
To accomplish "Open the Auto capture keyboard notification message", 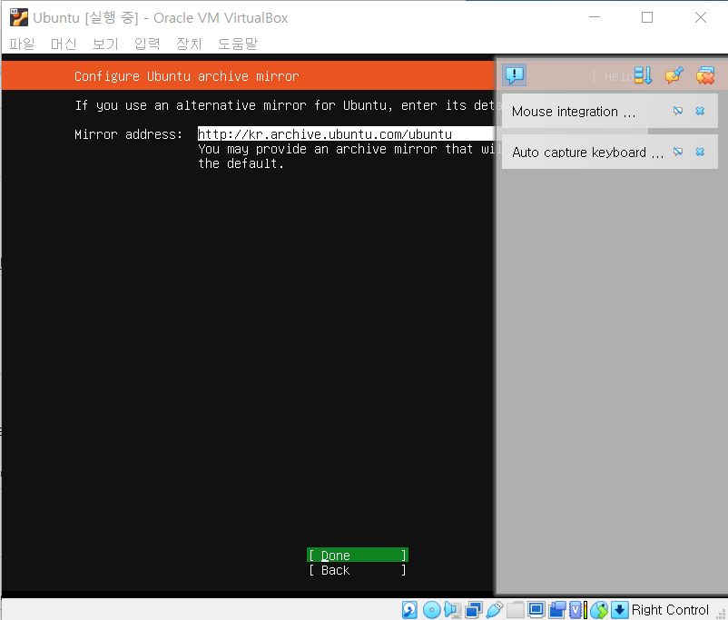I will click(x=588, y=153).
